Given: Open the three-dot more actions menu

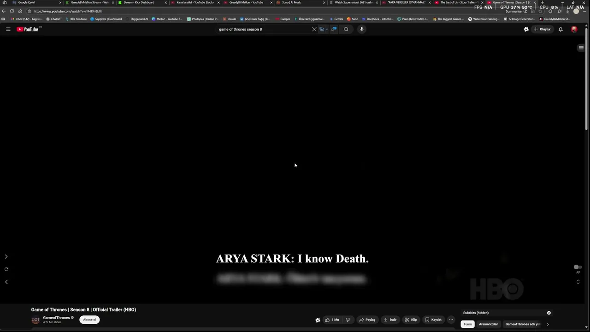Looking at the screenshot, I should tap(451, 320).
